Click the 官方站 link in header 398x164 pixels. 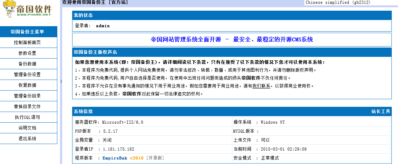click(x=118, y=2)
